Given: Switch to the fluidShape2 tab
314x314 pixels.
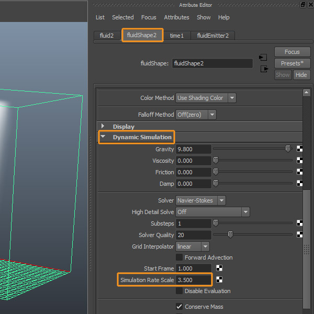Looking at the screenshot, I should click(x=142, y=35).
